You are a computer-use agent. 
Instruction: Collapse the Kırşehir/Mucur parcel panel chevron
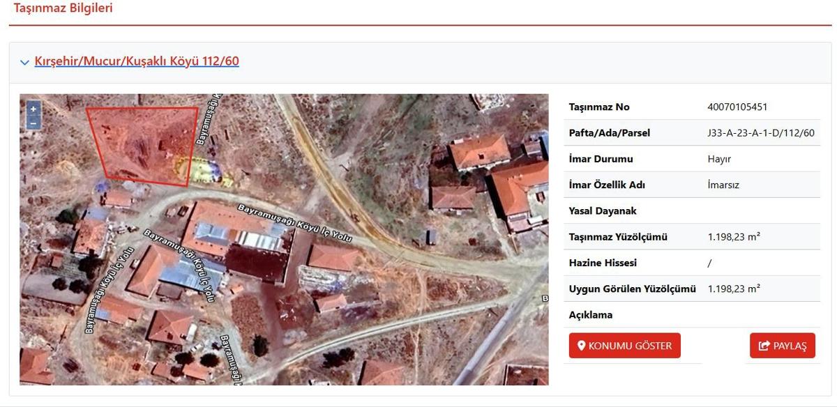click(x=25, y=62)
